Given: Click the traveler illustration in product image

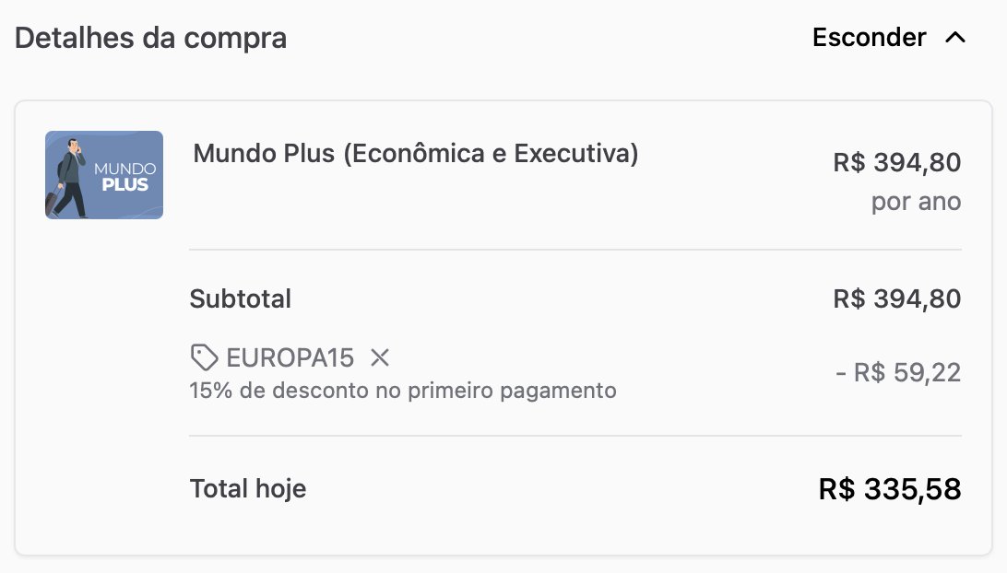Looking at the screenshot, I should pos(71,176).
